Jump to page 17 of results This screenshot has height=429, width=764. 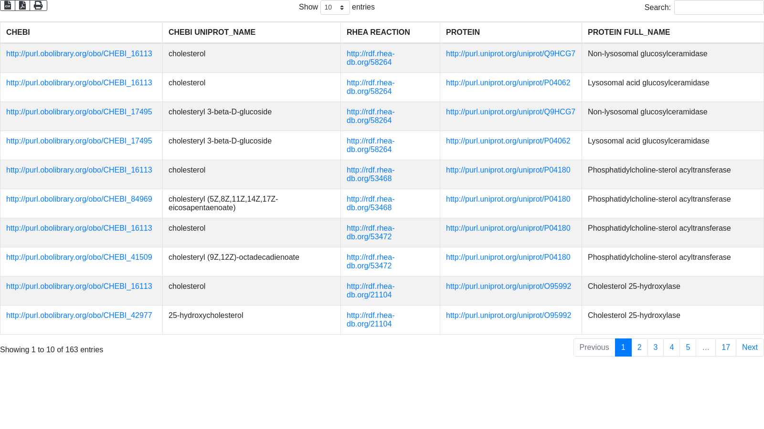click(725, 347)
